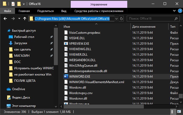Open the МАГАЗИН folder in sidebar

point(22,56)
